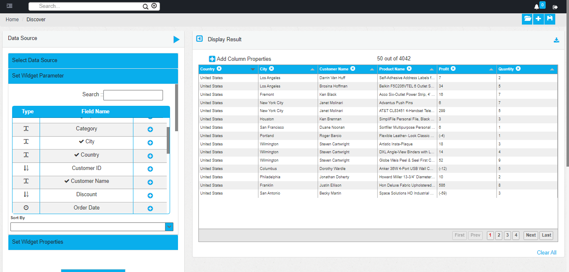Jump to the Last page
Viewport: 569px width, 272px height.
[546, 235]
